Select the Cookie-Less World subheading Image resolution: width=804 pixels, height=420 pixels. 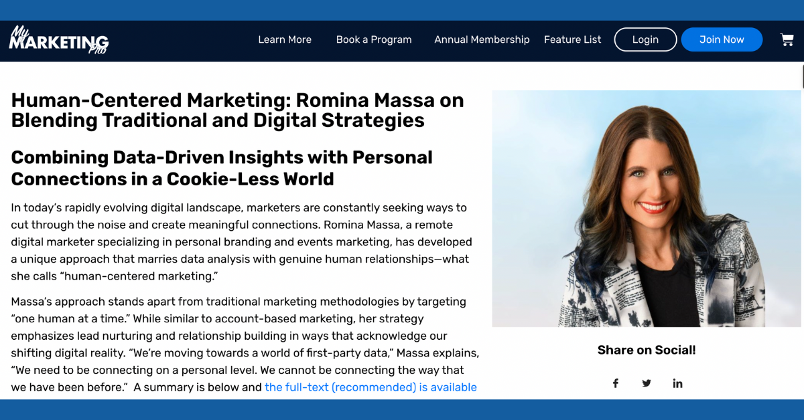coord(221,168)
